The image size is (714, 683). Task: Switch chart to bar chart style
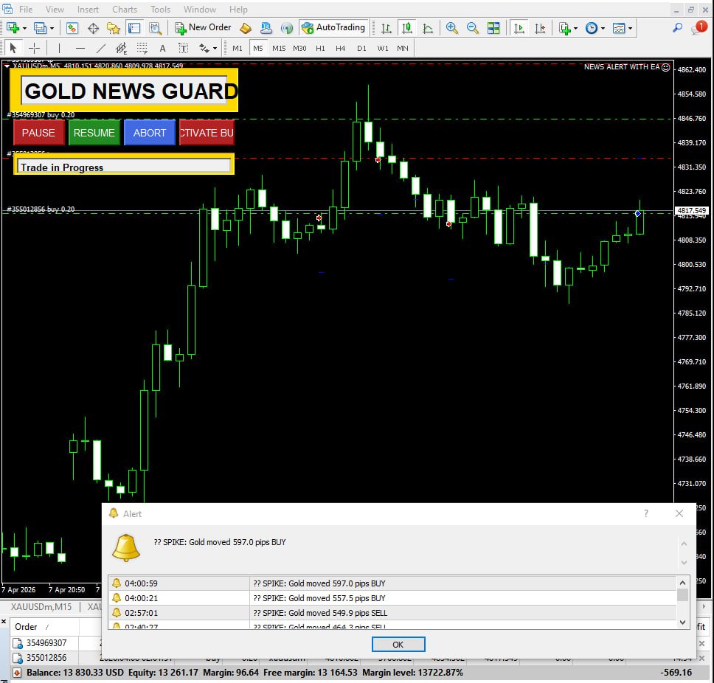click(x=386, y=28)
